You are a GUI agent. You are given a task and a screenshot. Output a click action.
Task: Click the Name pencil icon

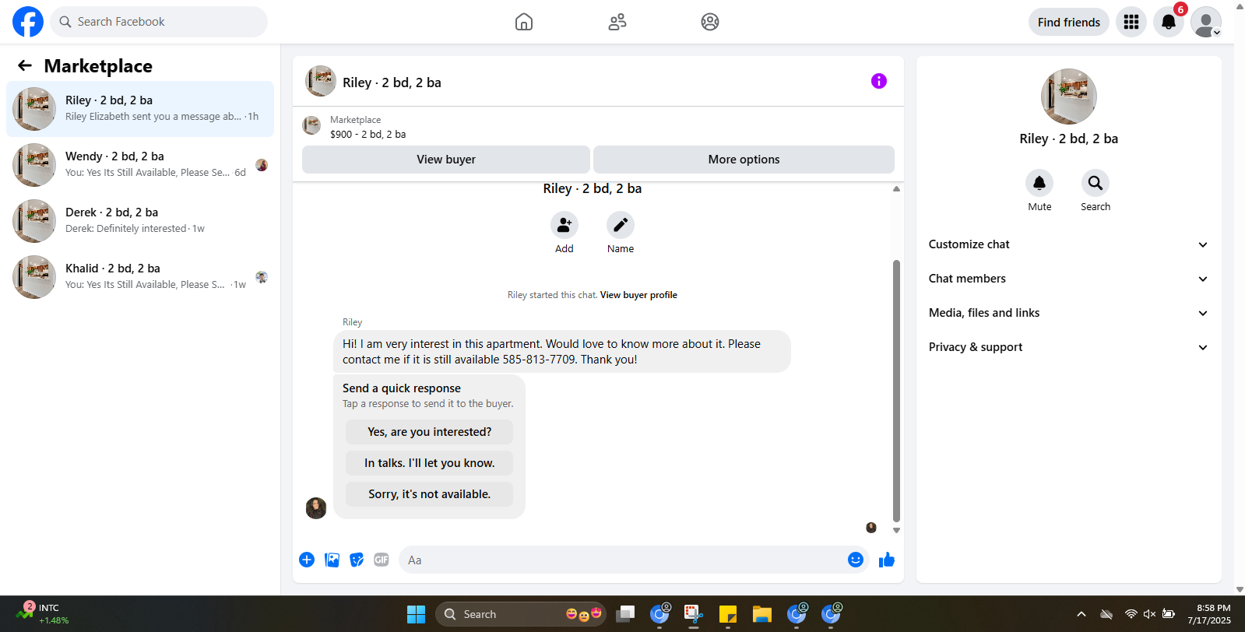pos(621,225)
